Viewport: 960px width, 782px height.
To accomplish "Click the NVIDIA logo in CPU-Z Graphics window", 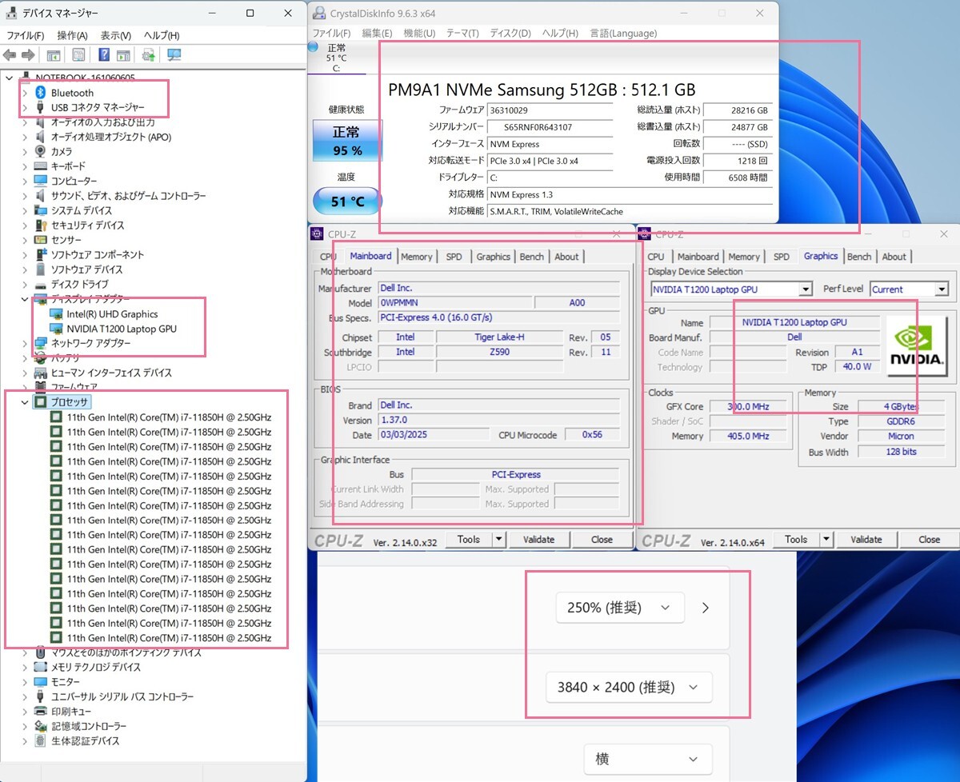I will click(x=916, y=347).
